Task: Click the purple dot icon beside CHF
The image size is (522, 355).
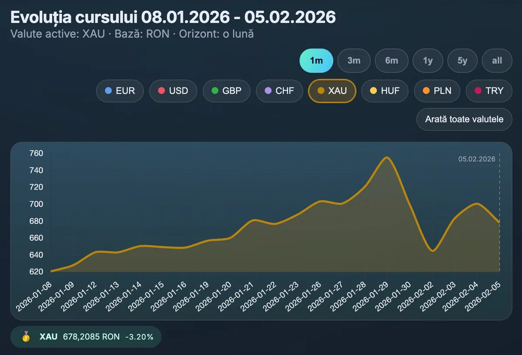Action: (268, 91)
